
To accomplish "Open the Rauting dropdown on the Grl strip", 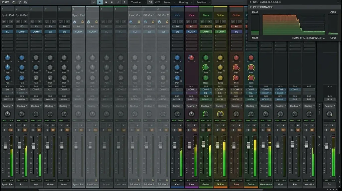I will coord(330,106).
